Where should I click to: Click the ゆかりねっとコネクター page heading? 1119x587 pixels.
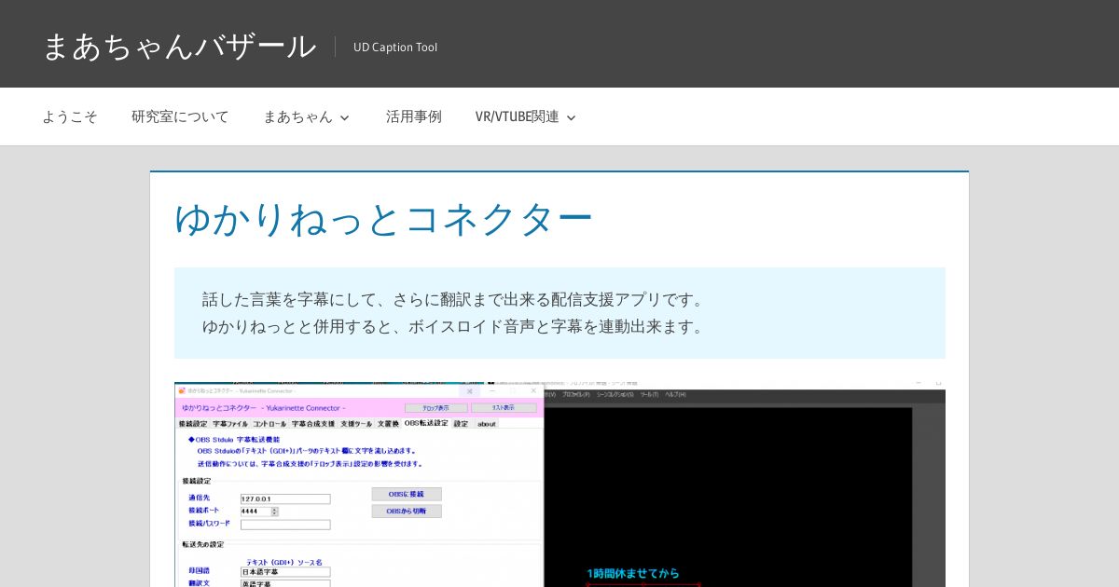(x=383, y=219)
